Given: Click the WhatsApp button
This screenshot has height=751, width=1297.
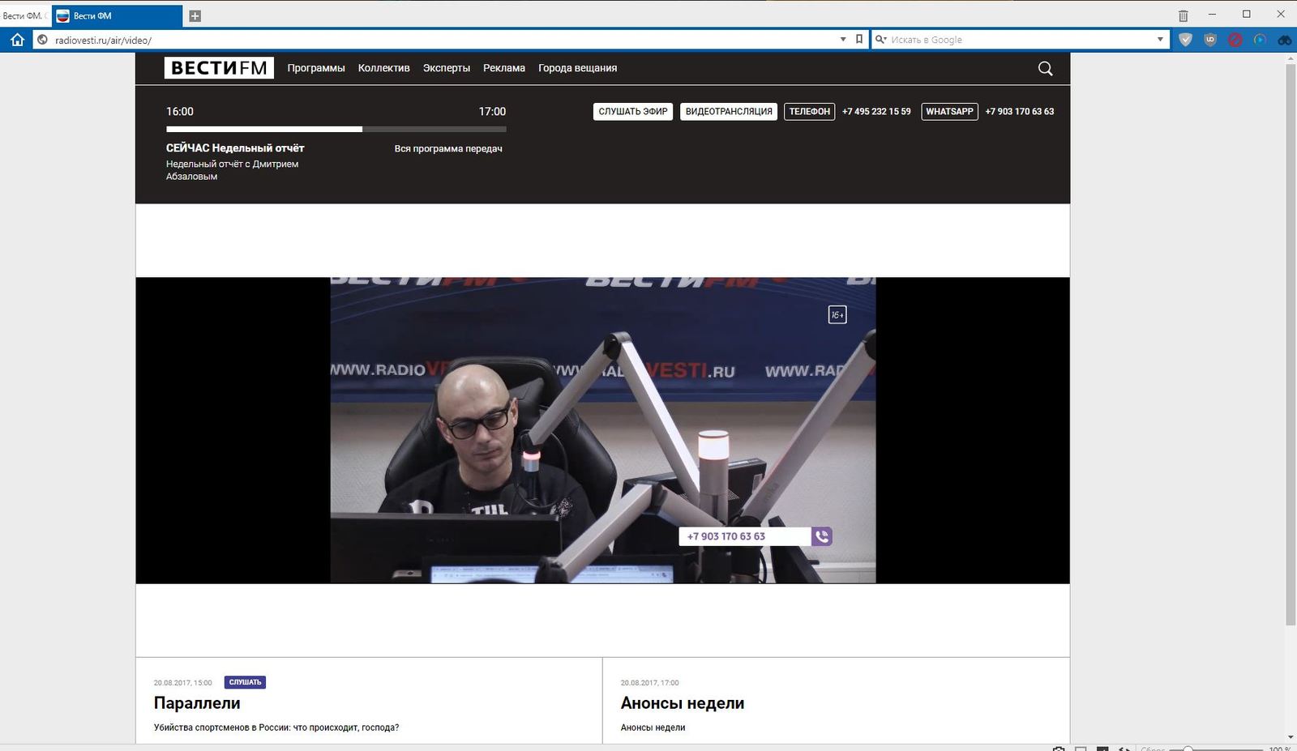Looking at the screenshot, I should click(x=949, y=112).
